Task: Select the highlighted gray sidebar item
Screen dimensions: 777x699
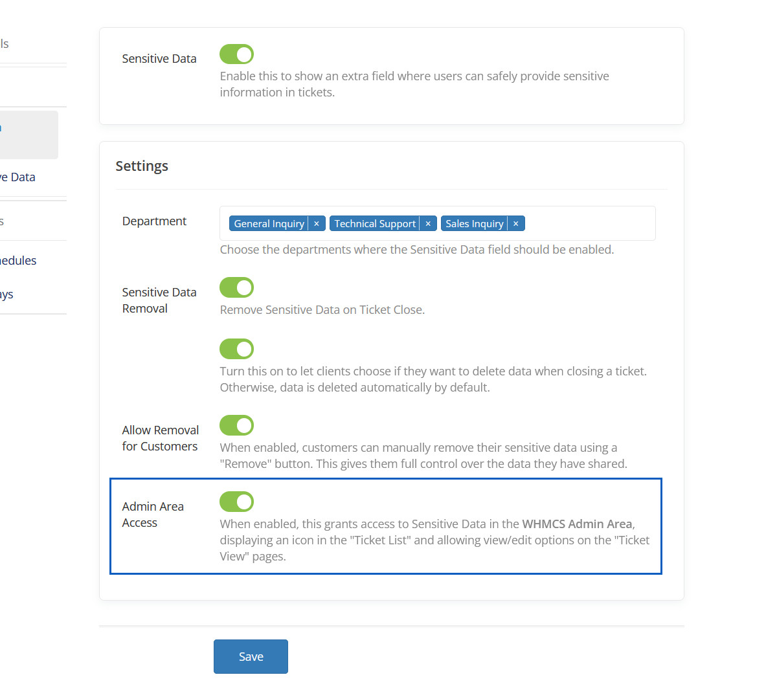Action: pos(28,135)
